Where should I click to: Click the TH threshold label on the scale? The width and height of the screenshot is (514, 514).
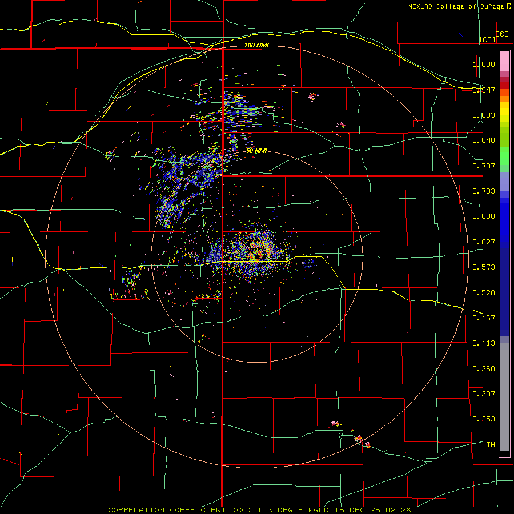tap(491, 444)
